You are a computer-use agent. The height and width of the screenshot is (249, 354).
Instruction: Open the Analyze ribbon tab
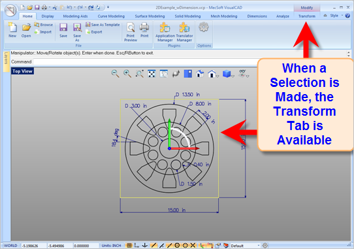point(282,16)
